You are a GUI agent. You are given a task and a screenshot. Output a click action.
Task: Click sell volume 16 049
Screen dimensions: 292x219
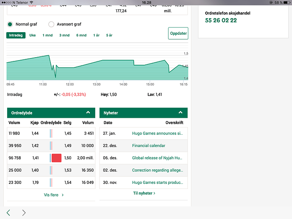[88, 183]
